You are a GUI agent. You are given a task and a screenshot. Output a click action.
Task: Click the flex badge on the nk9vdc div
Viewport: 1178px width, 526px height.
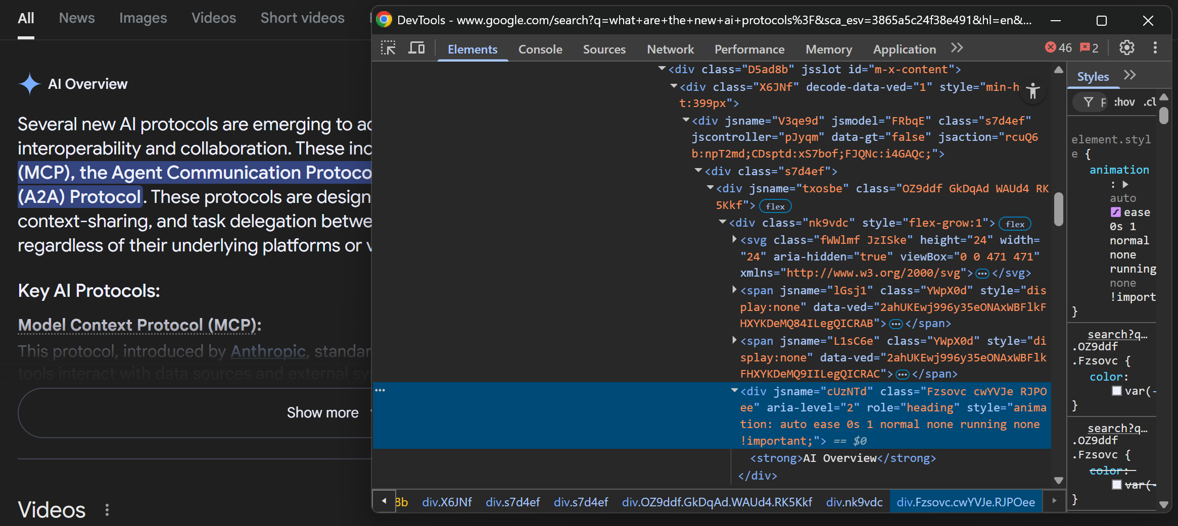[x=1015, y=224]
